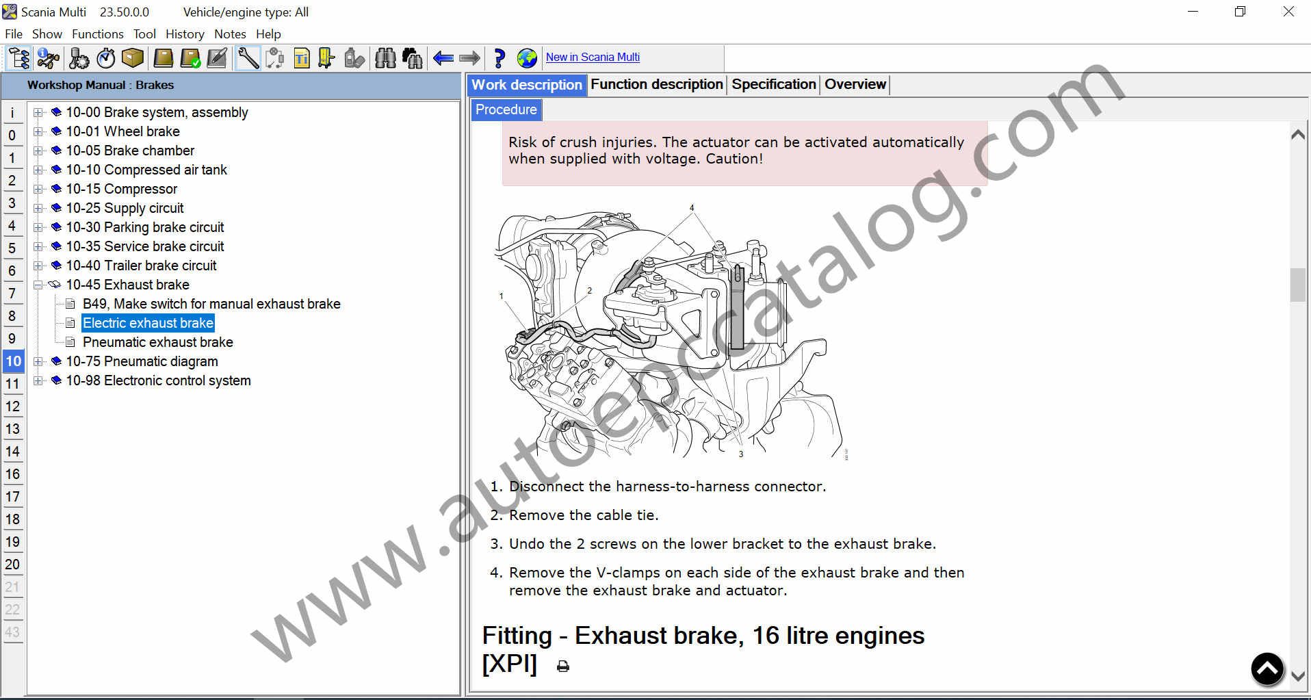Open the Help menu
Viewport: 1311px width, 700px height.
tap(268, 34)
